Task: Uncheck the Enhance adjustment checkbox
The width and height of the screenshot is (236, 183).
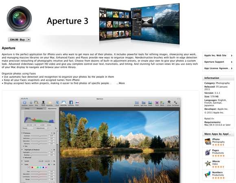Action: coord(24,133)
